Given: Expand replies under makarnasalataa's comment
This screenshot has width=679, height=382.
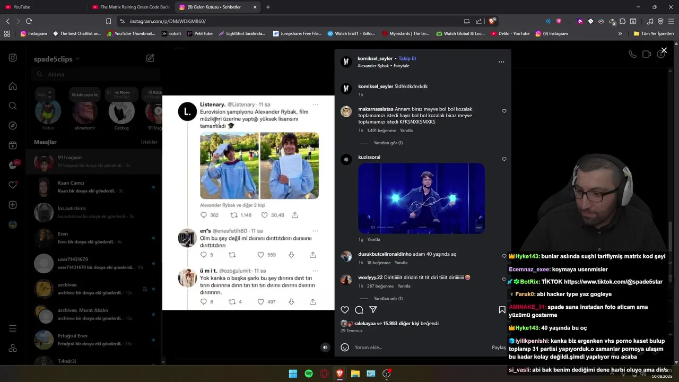Looking at the screenshot, I should [388, 143].
